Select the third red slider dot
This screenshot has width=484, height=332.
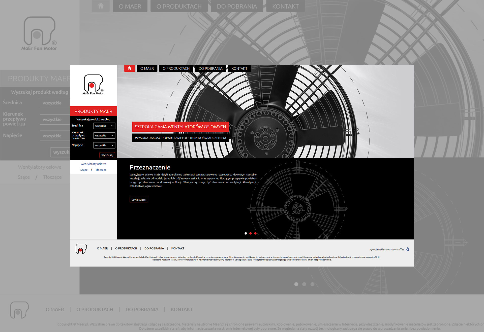pos(255,233)
